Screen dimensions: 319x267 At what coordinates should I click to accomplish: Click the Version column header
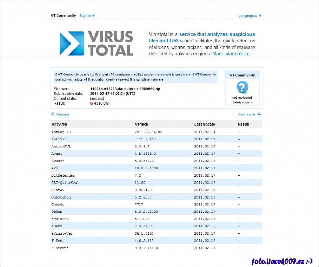(141, 124)
